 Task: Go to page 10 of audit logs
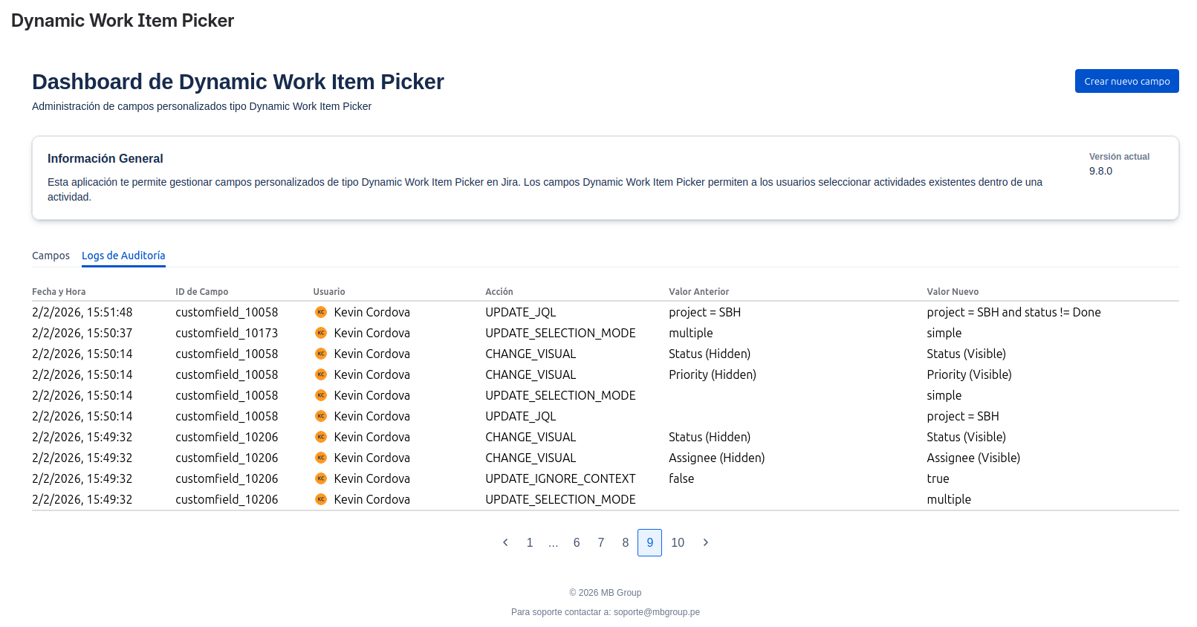678,542
